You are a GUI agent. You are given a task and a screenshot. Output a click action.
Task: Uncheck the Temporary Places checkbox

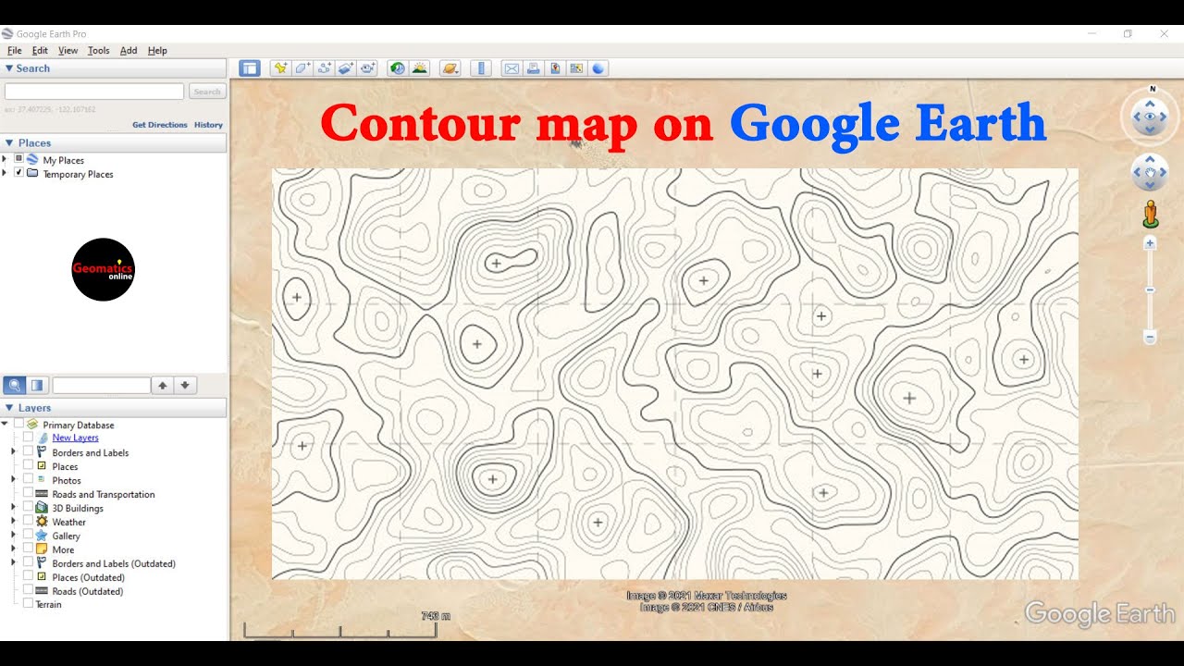18,174
